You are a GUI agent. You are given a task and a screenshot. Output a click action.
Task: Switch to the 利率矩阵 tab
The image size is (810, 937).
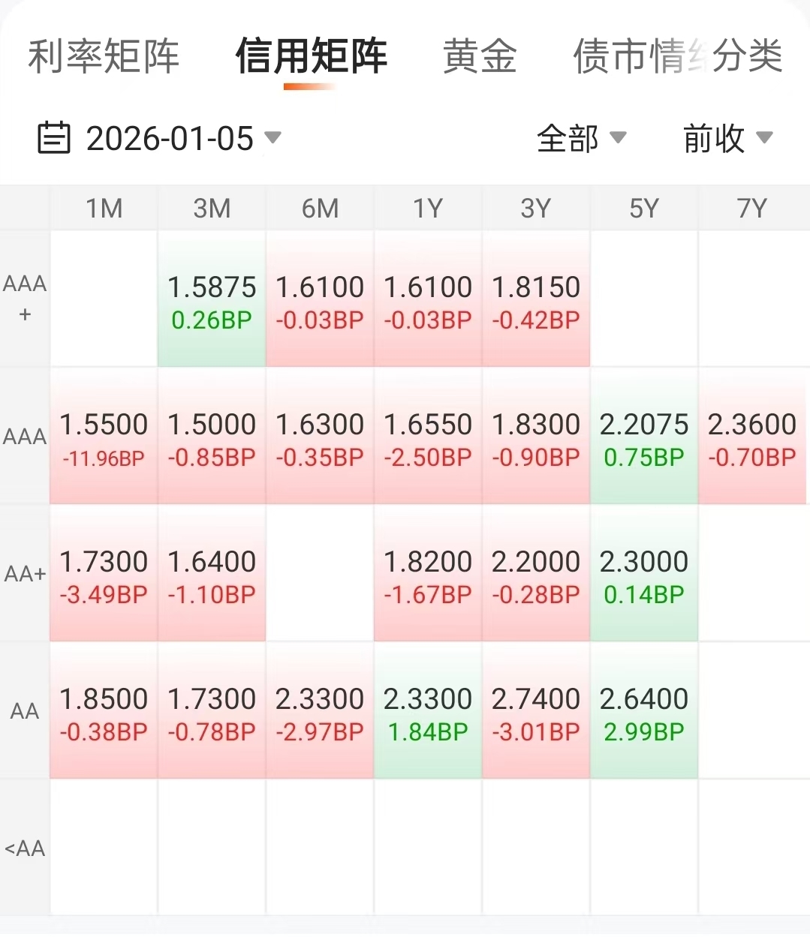(104, 57)
